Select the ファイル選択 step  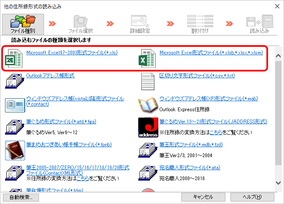80,24
